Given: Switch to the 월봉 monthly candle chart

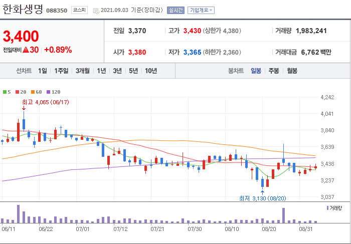Looking at the screenshot, I should (x=292, y=71).
